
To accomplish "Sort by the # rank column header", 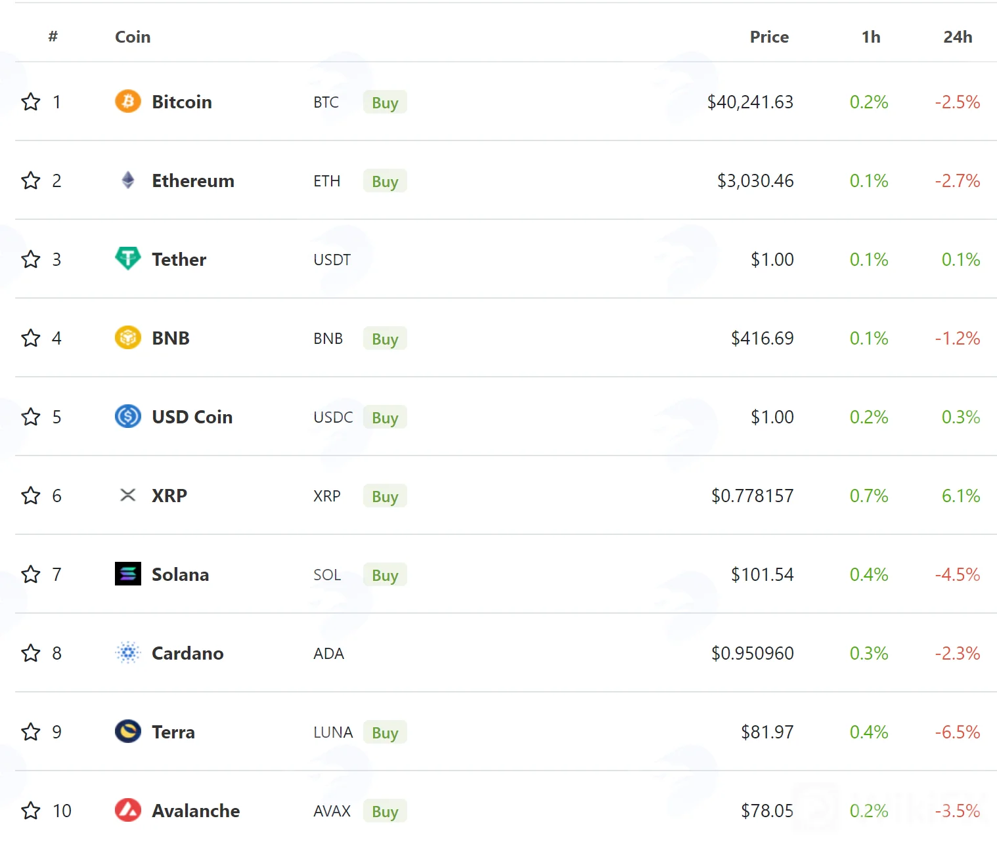I will click(x=53, y=37).
